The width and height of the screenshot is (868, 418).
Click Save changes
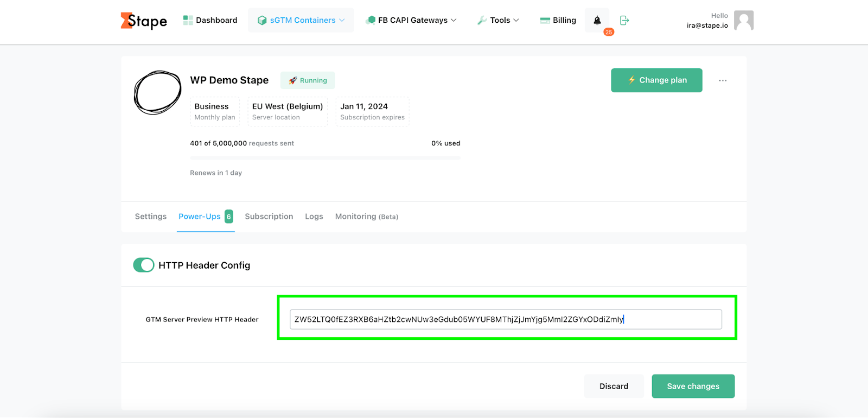tap(693, 386)
